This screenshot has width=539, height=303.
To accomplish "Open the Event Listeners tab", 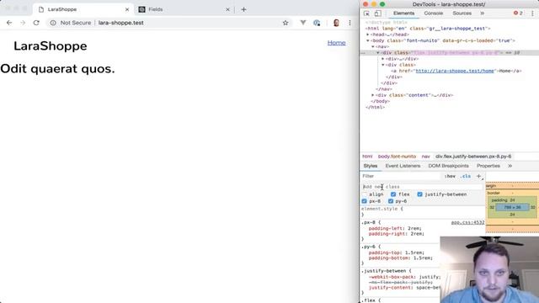I will pos(403,166).
